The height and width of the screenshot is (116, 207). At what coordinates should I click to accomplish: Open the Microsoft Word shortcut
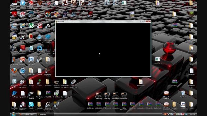pyautogui.click(x=31, y=59)
